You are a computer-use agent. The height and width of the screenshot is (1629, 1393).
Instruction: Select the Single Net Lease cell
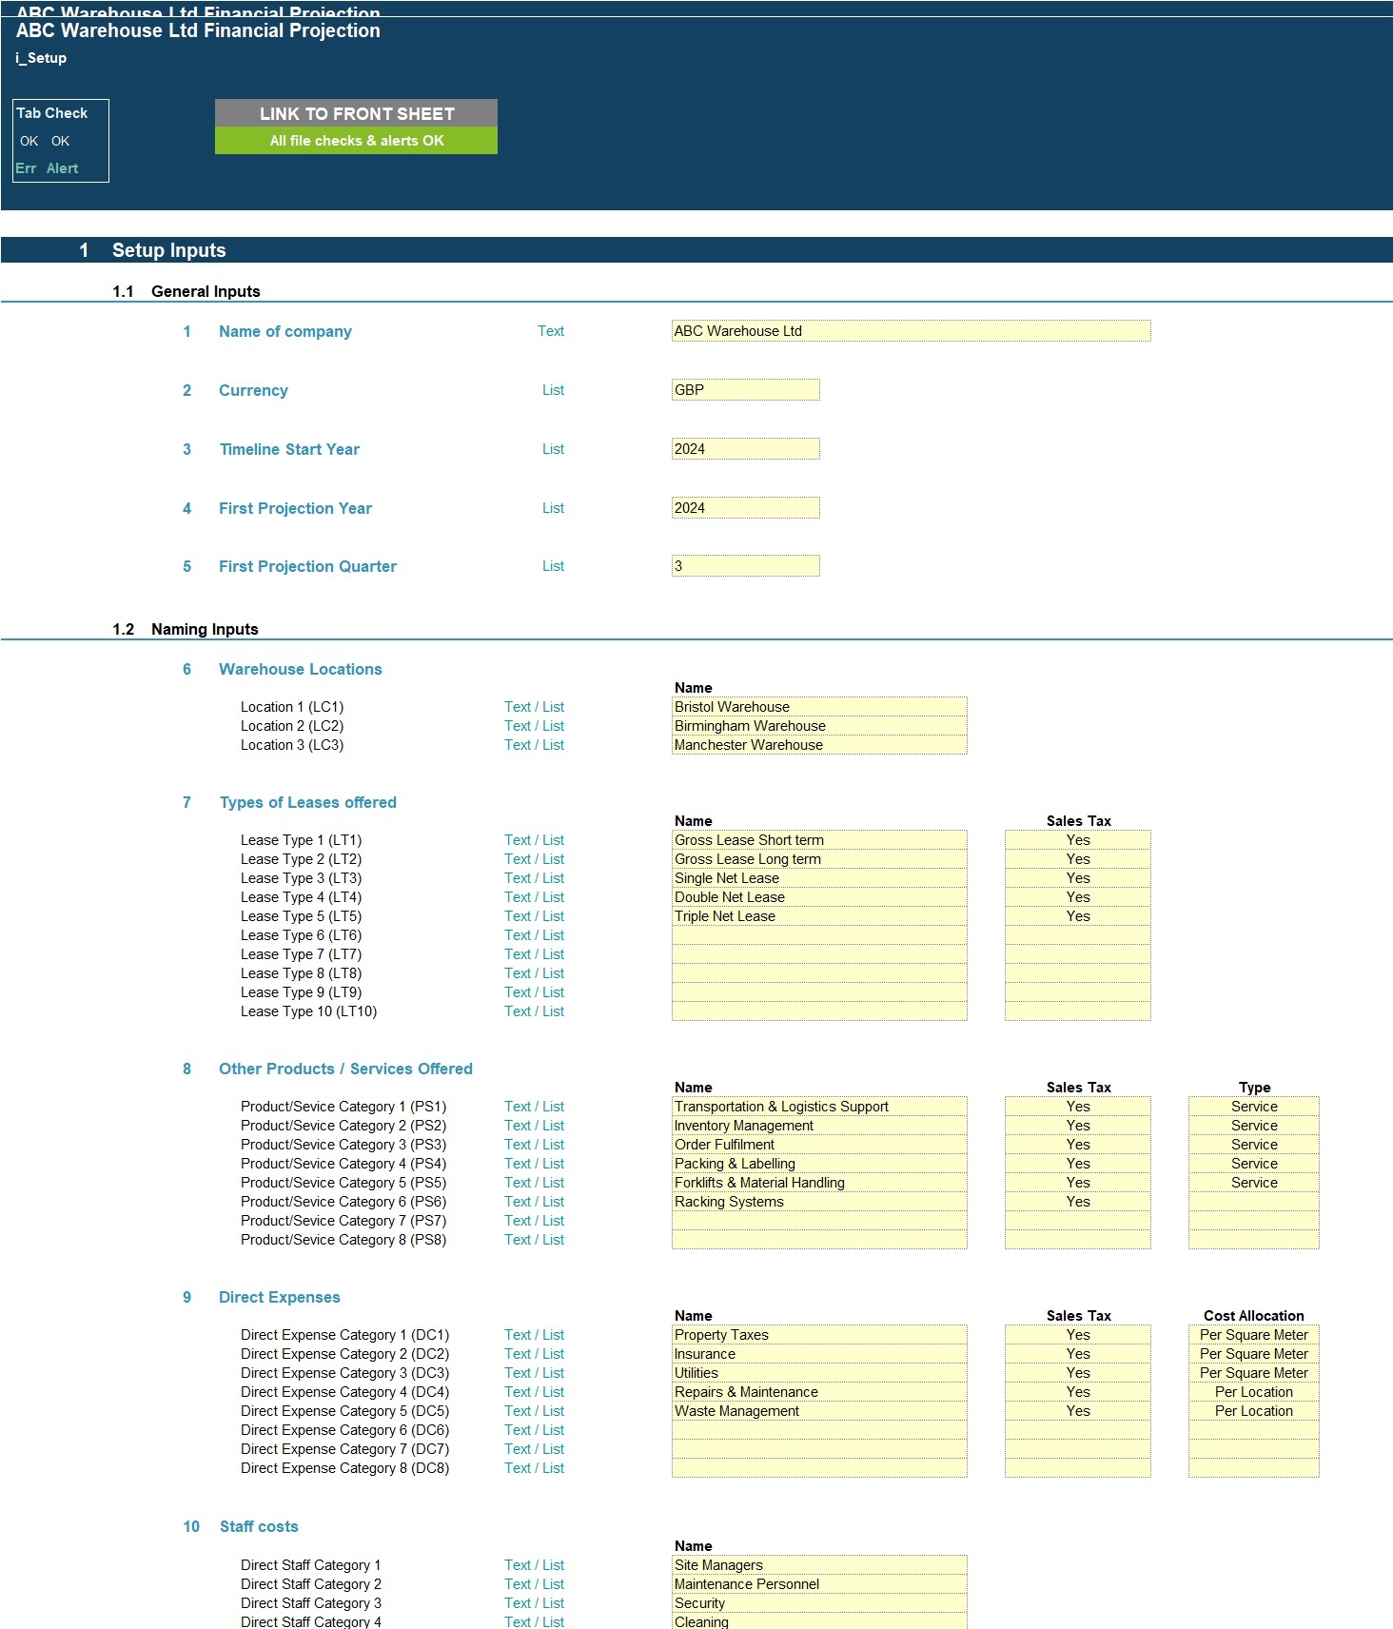(819, 878)
